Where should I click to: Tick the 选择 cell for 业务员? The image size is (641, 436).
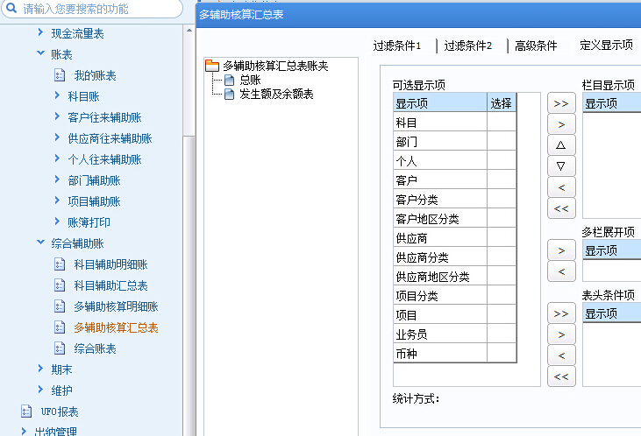(x=502, y=334)
